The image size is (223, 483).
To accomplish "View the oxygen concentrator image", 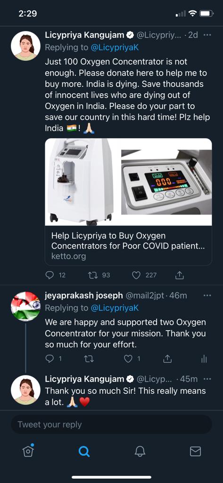I will click(128, 182).
